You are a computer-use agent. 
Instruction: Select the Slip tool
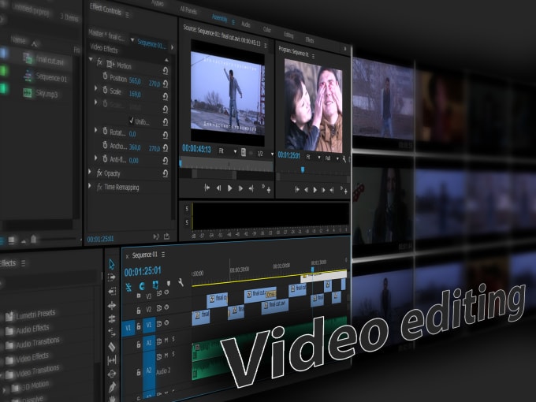pos(112,360)
